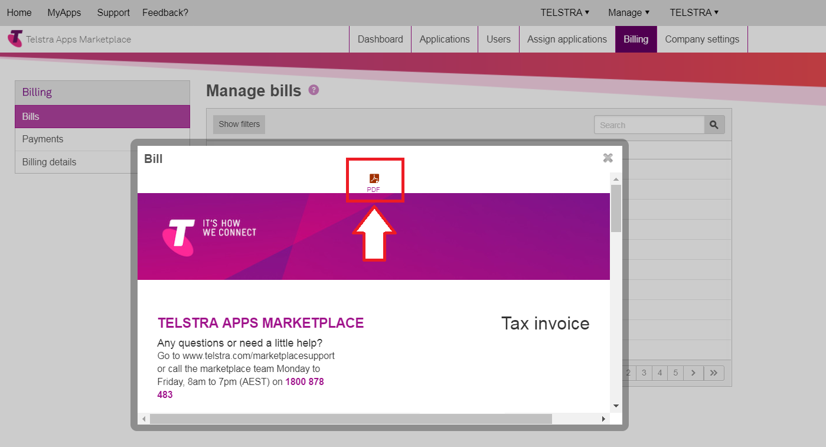Select Payments in the Billing sidebar

43,139
